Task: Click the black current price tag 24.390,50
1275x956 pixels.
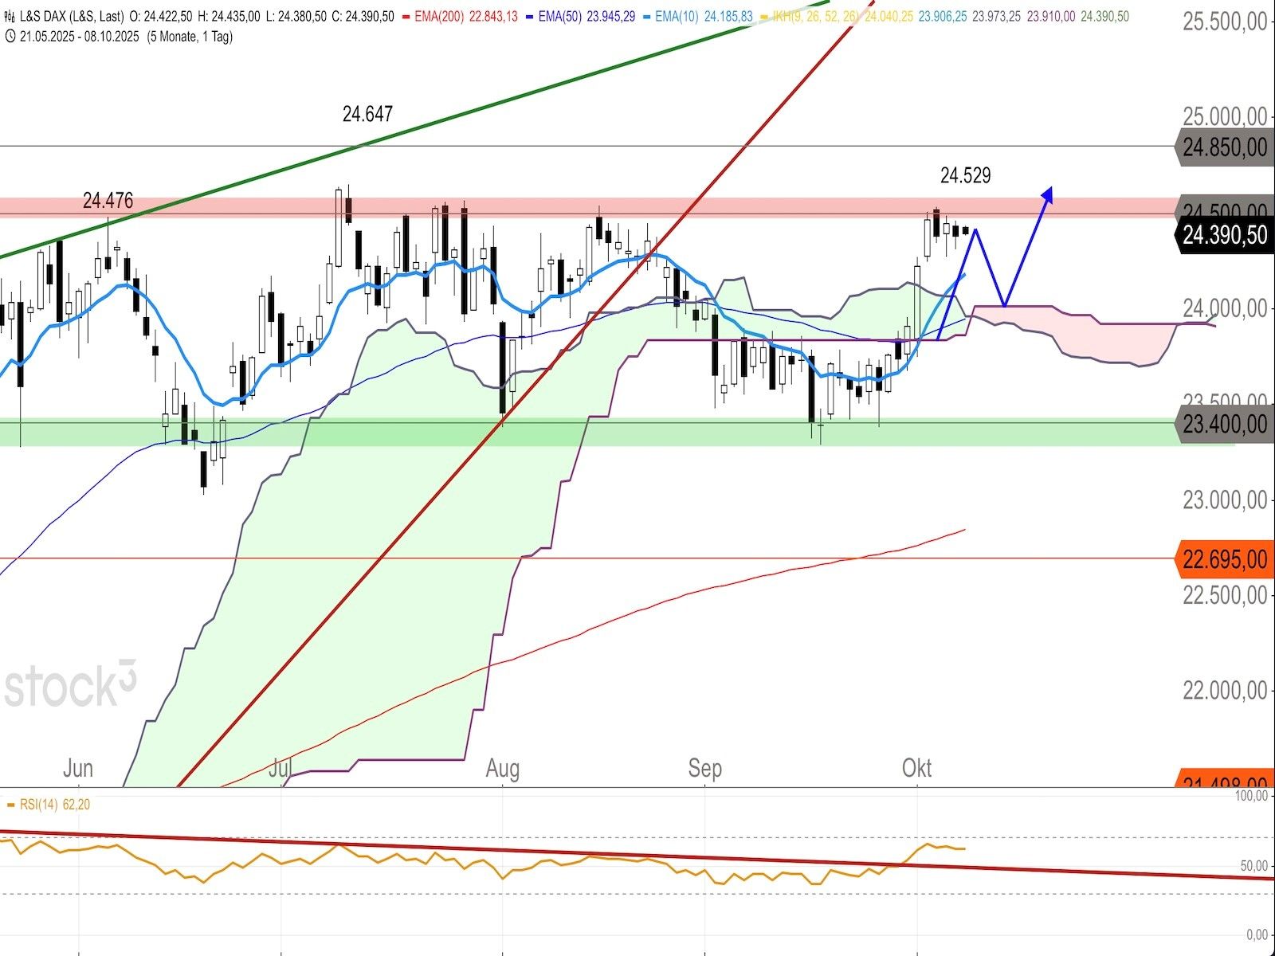Action: click(x=1223, y=235)
